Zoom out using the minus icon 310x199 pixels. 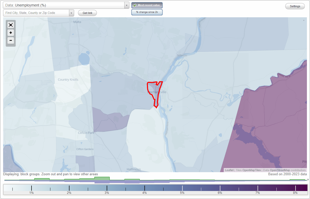(x=11, y=41)
